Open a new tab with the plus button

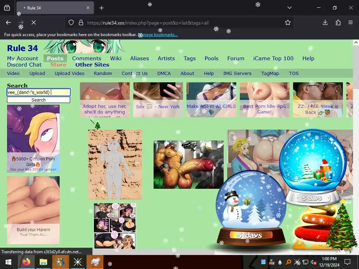pos(101,8)
